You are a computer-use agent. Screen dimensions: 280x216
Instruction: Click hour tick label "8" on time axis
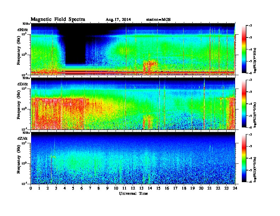[99, 188]
